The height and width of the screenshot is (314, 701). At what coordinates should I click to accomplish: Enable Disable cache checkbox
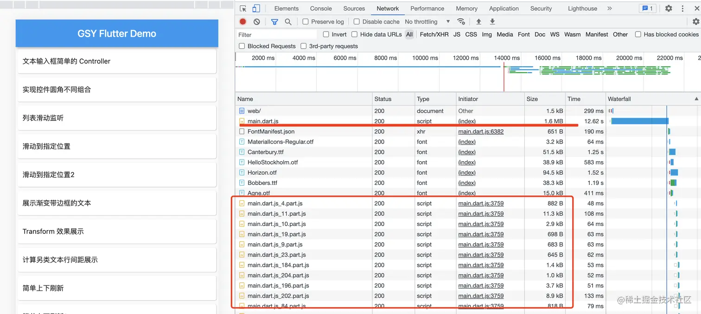coord(357,21)
